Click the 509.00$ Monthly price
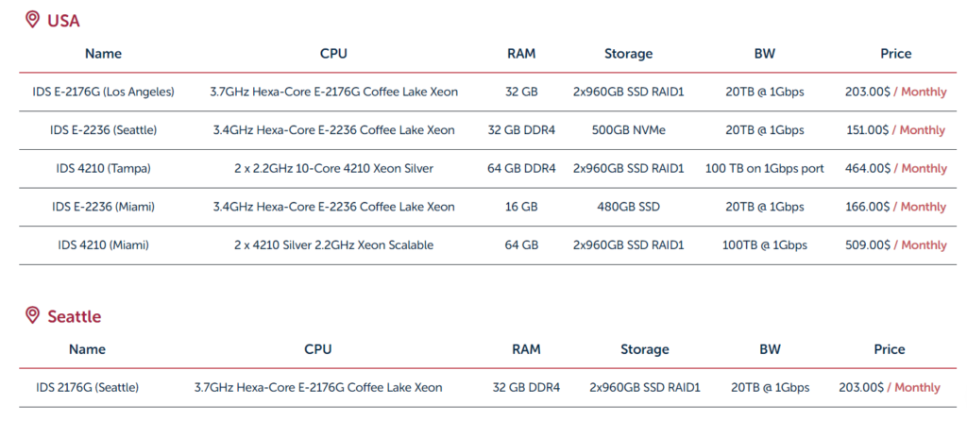Image resolution: width=967 pixels, height=421 pixels. tap(895, 244)
